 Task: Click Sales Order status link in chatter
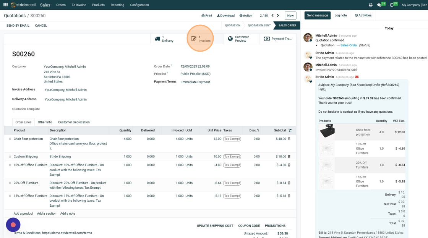point(349,45)
